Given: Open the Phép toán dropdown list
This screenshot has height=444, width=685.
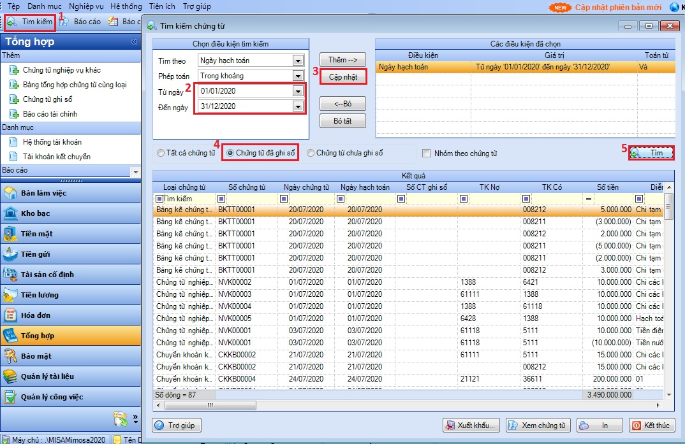Looking at the screenshot, I should [297, 76].
